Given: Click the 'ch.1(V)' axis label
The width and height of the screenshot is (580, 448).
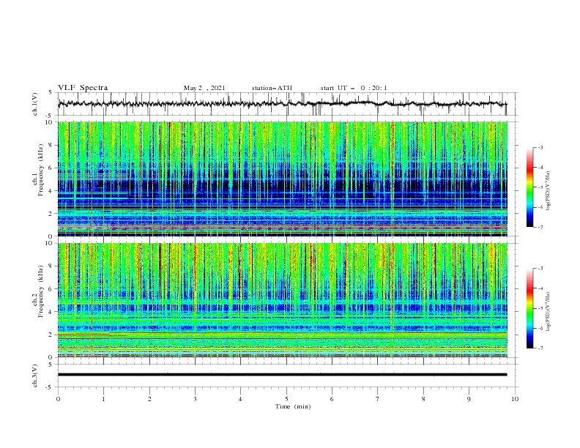Looking at the screenshot, I should (x=35, y=104).
